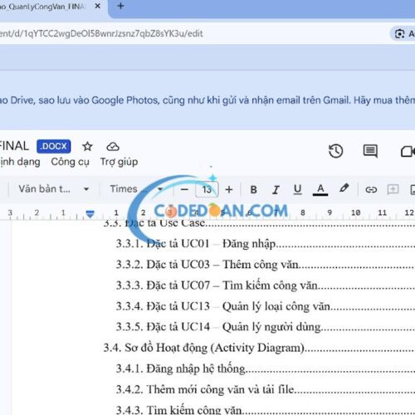Click the .DOCX badge
The width and height of the screenshot is (415, 415).
54,146
